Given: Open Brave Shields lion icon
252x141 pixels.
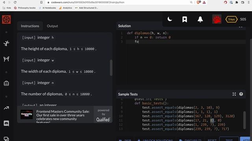Looking at the screenshot, I should click(x=198, y=2).
